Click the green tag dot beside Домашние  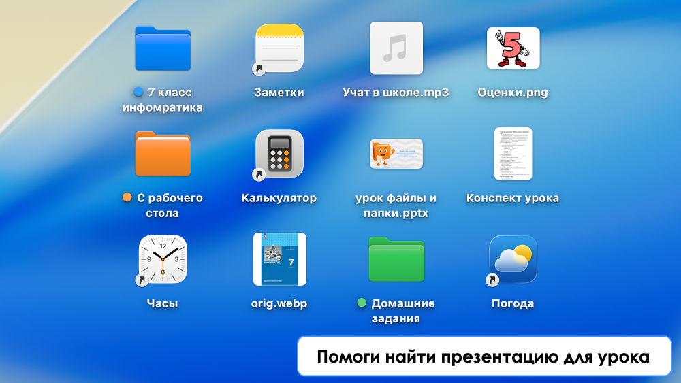point(362,303)
